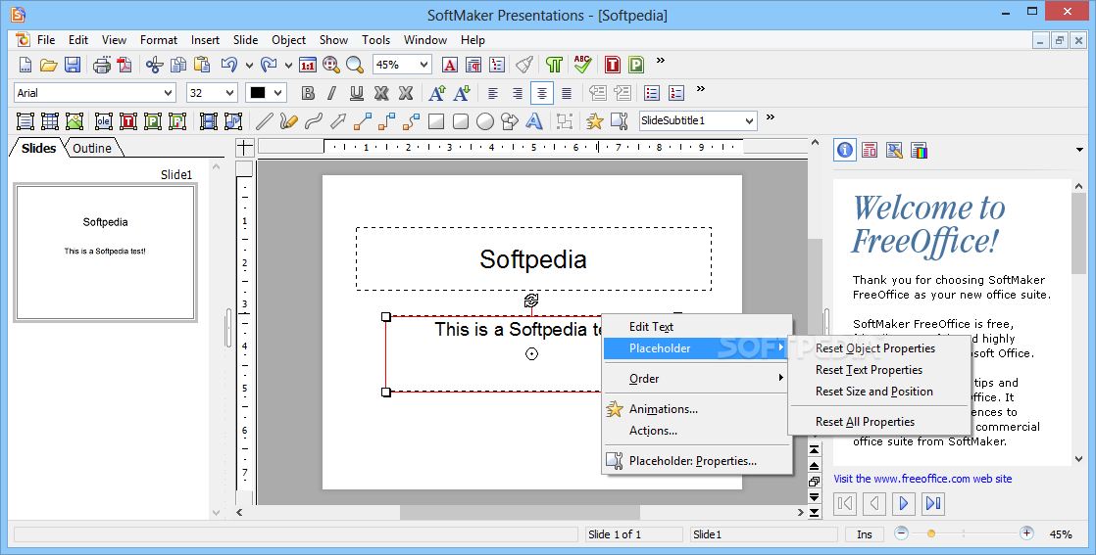Copy the selected object
The width and height of the screenshot is (1096, 555).
[178, 65]
